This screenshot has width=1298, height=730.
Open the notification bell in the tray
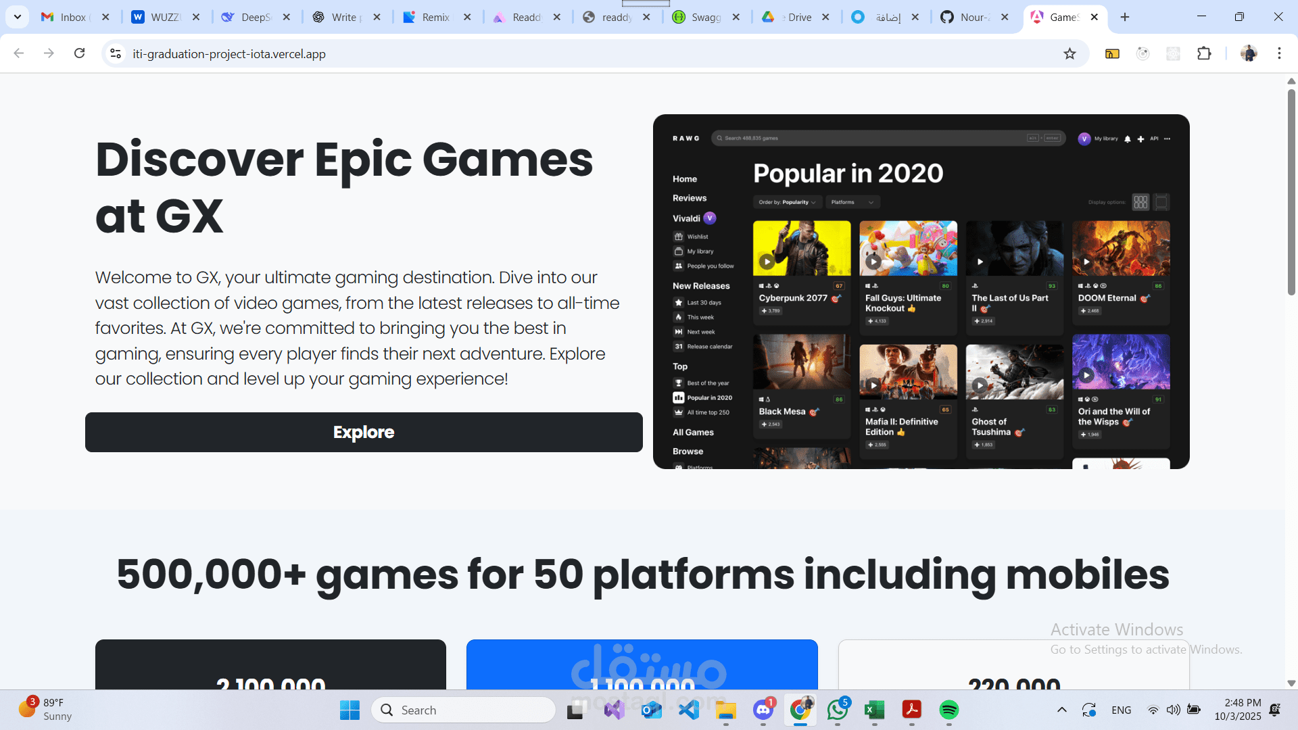(1275, 710)
